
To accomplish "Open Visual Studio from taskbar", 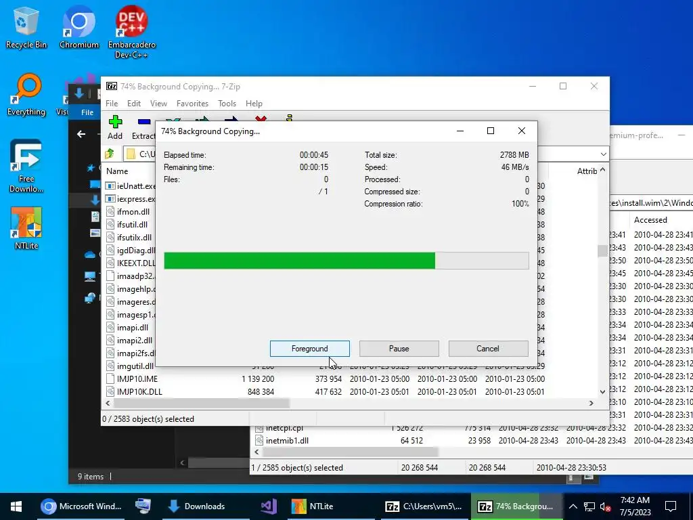I will [269, 506].
